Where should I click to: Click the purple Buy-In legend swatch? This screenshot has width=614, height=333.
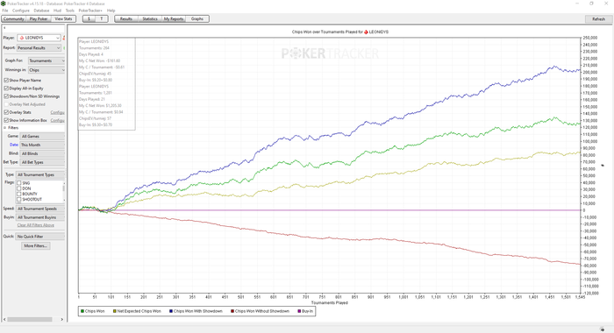click(x=299, y=311)
